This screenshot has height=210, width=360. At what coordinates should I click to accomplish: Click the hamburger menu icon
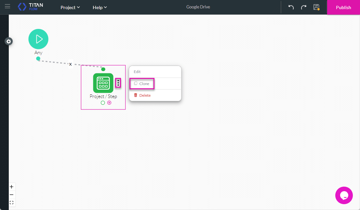point(7,7)
